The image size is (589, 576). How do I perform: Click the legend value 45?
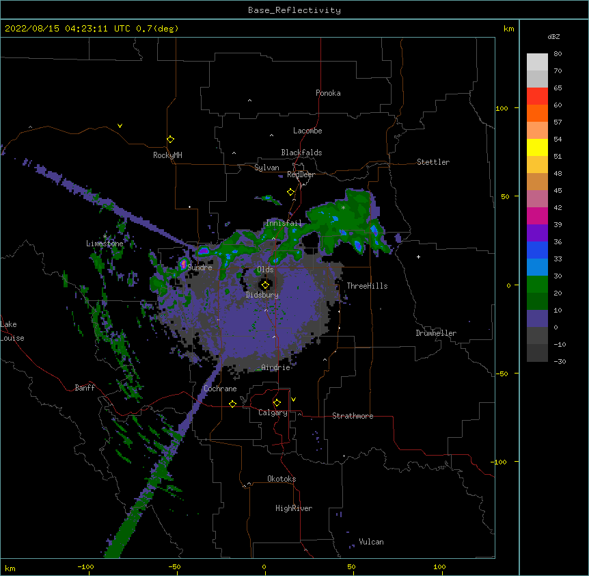point(558,191)
